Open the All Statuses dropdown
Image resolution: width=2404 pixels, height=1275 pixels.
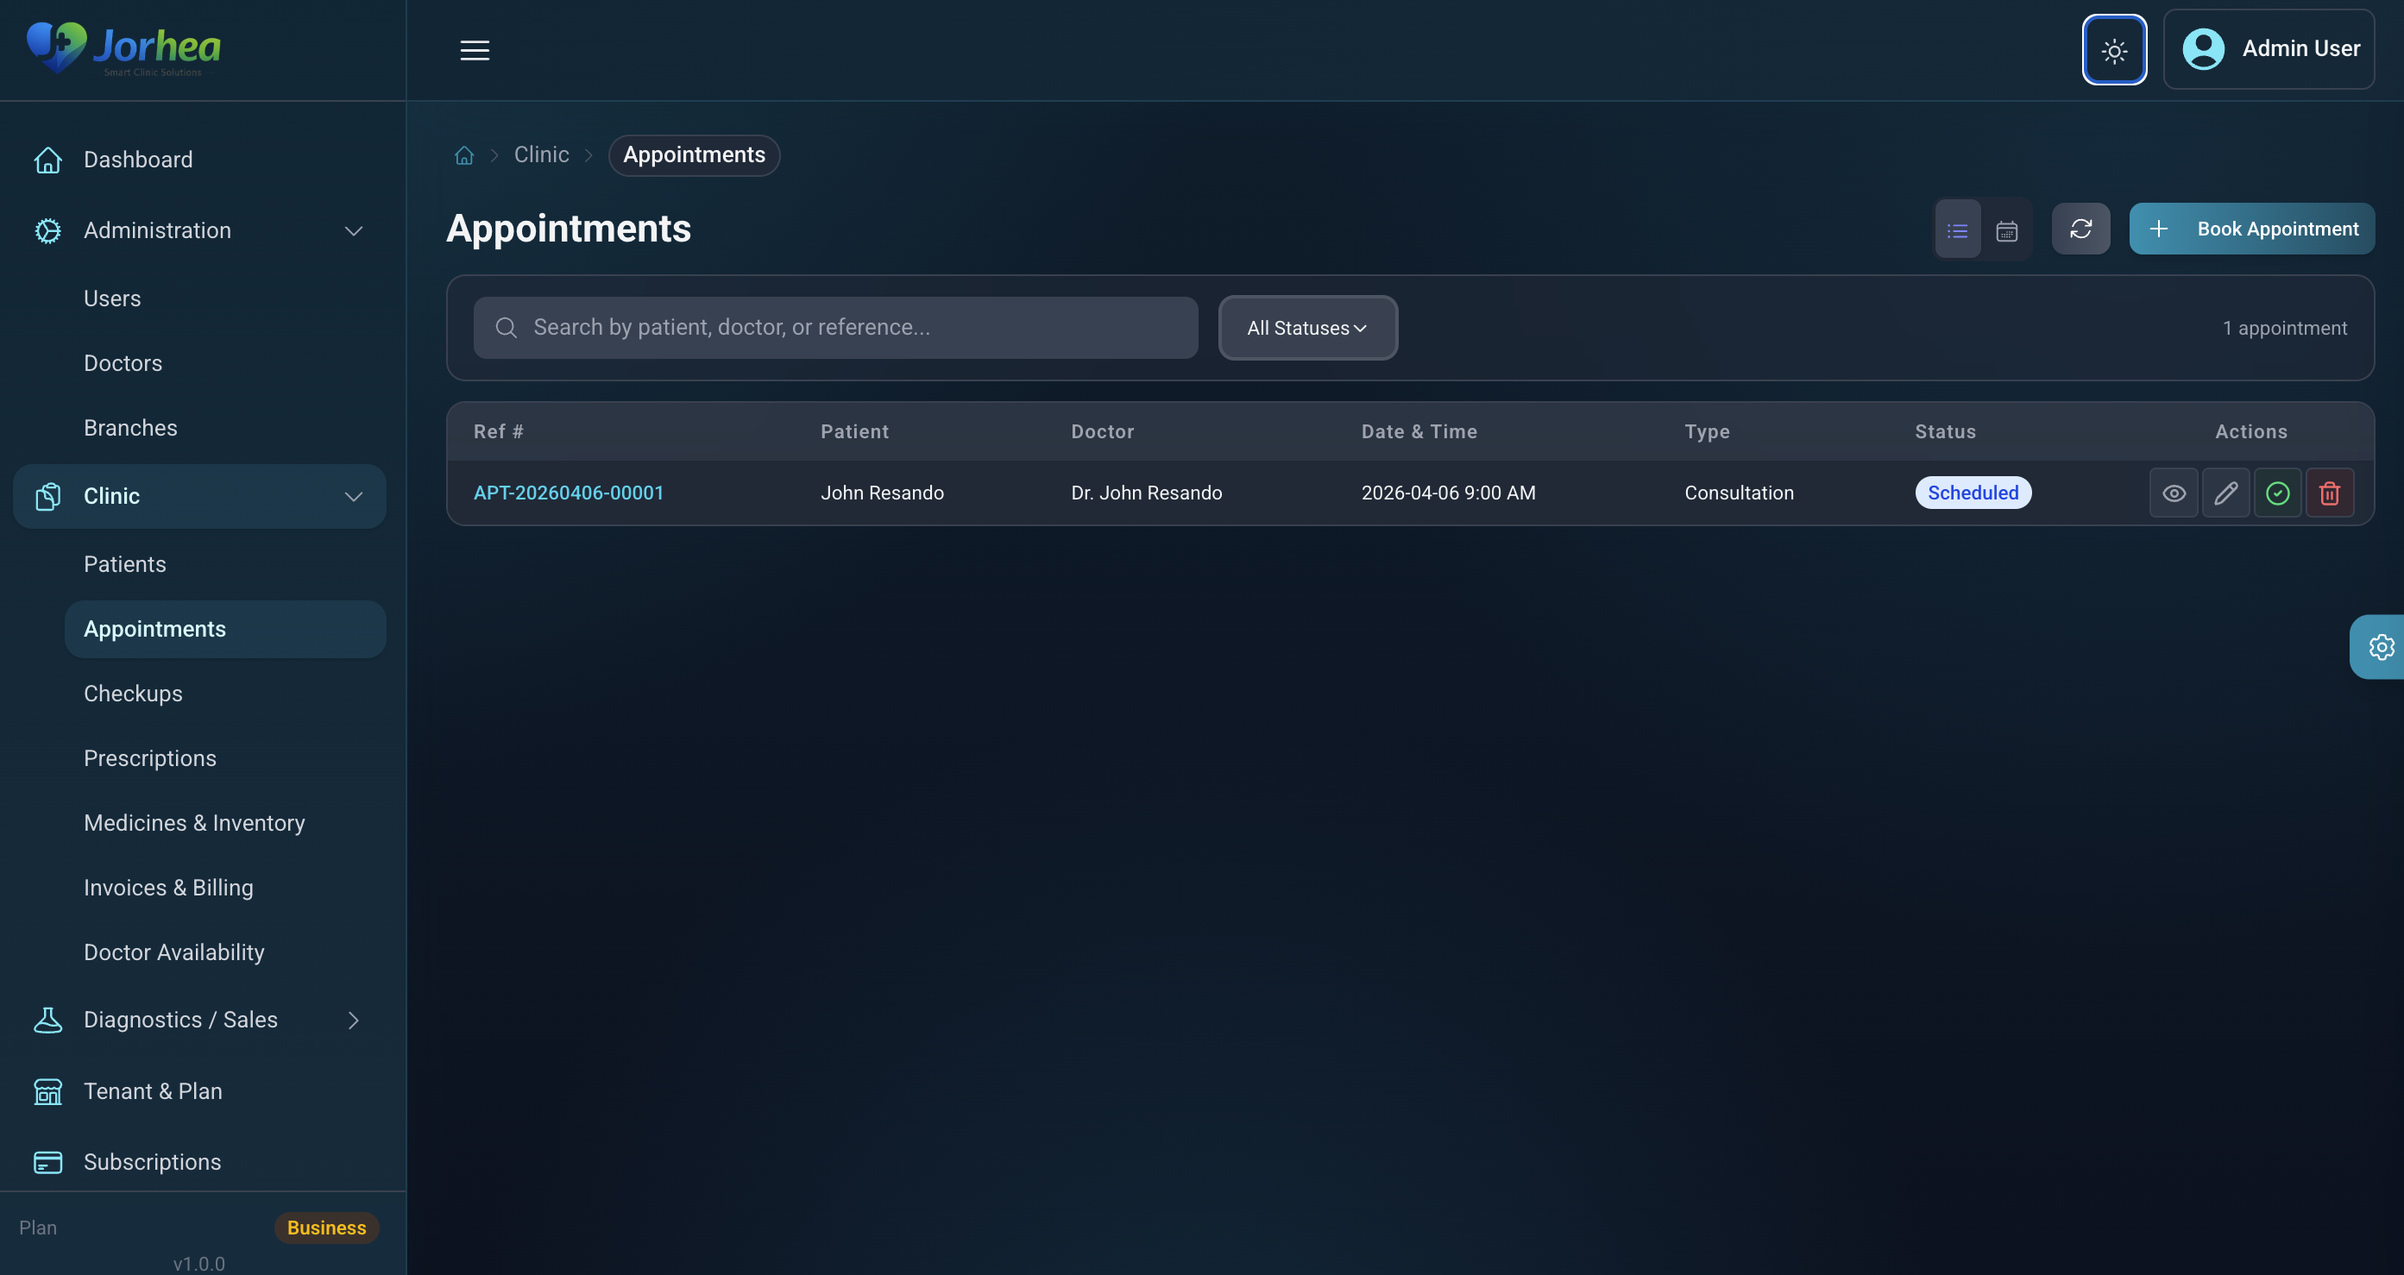point(1306,328)
